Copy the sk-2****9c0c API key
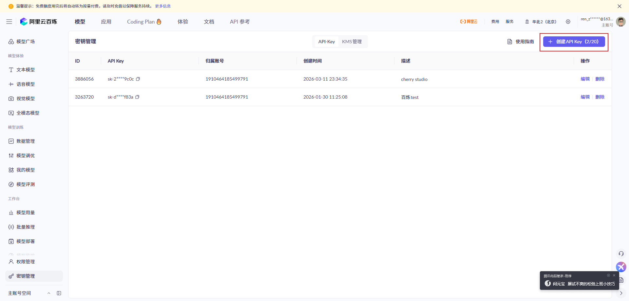Viewport: 629px width, 301px height. tap(138, 79)
